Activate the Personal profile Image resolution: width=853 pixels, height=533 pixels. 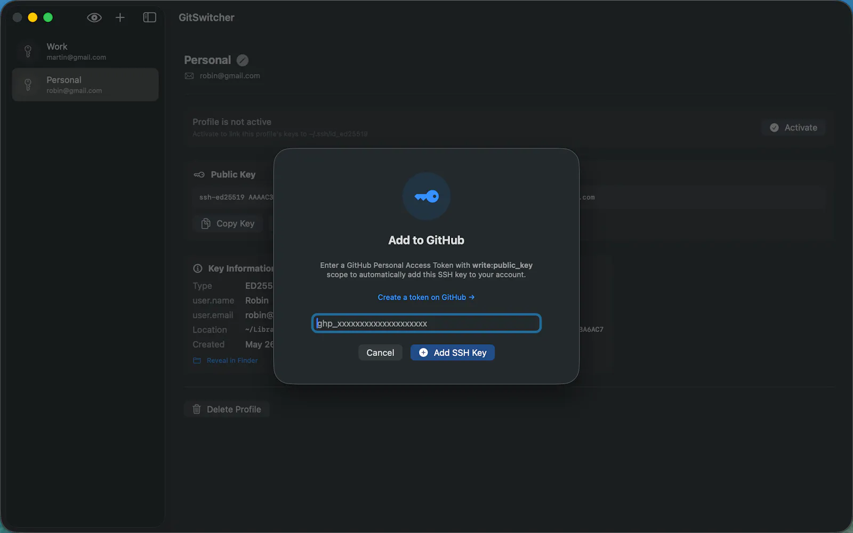[x=793, y=127]
